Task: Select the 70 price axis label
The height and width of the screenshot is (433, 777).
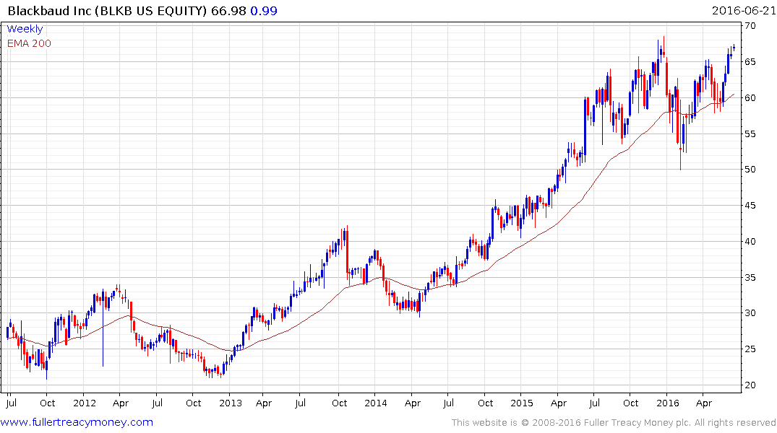Action: click(x=751, y=26)
